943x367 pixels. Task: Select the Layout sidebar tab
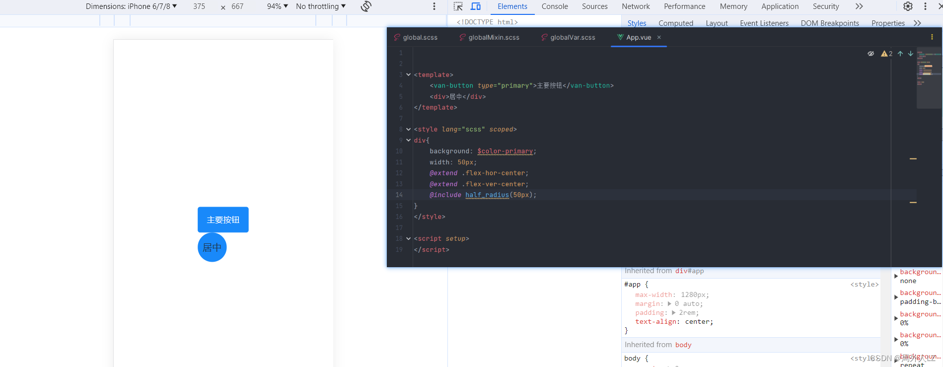717,23
